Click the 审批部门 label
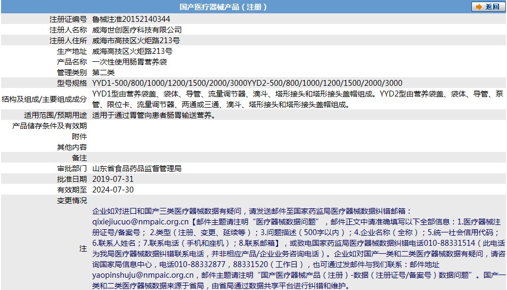This screenshot has width=507, height=290. [x=72, y=168]
